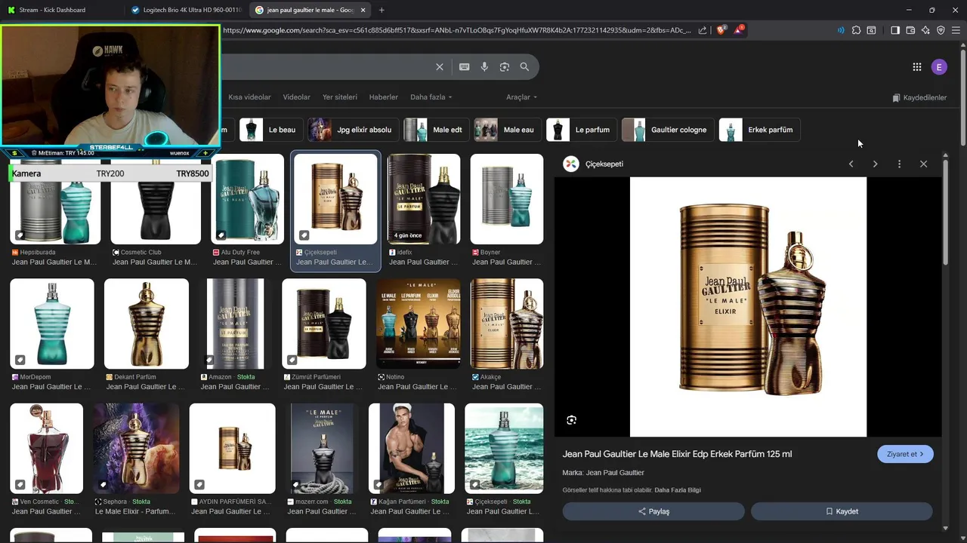Open the large Le Male Elixir preview image
Image resolution: width=967 pixels, height=543 pixels.
(748, 307)
